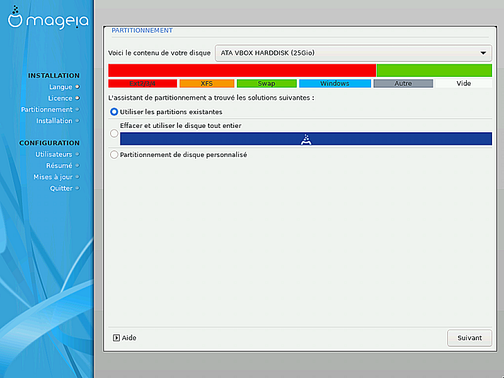
Task: Click the blue Windows legend swatch
Action: click(335, 83)
